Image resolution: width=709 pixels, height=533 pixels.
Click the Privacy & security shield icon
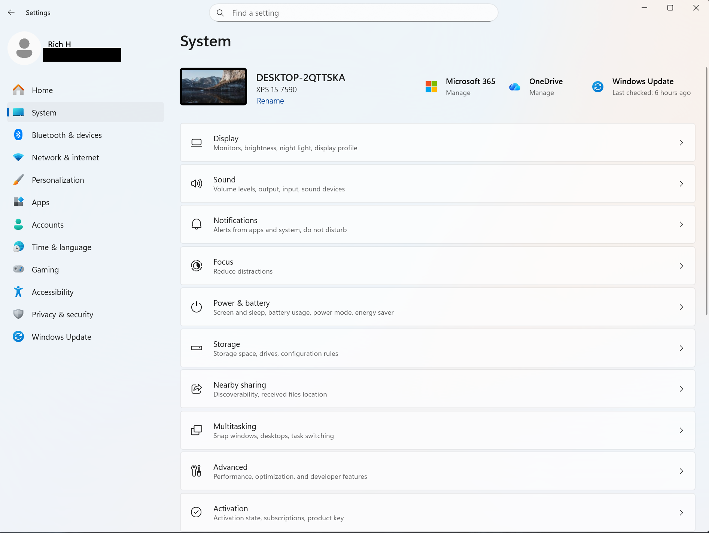click(x=18, y=314)
